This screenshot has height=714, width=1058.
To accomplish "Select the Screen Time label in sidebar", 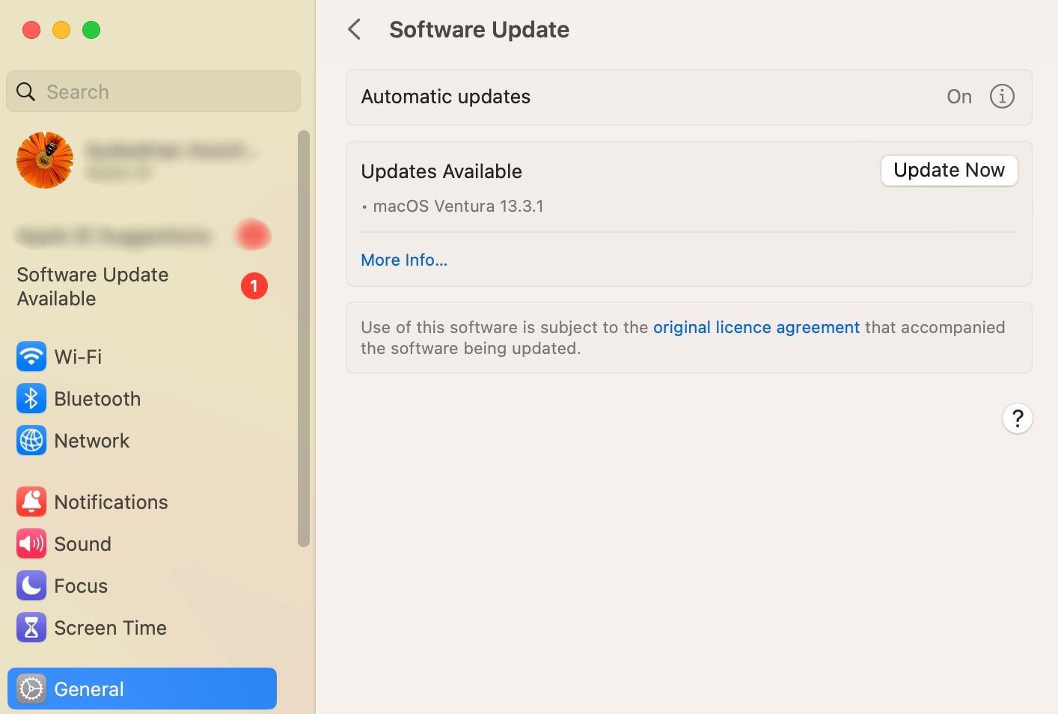I will [x=110, y=628].
